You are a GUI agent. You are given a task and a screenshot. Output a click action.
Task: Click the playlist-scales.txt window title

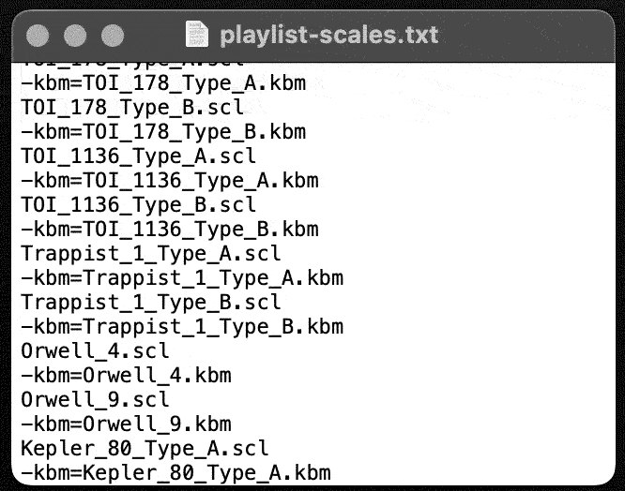[328, 35]
